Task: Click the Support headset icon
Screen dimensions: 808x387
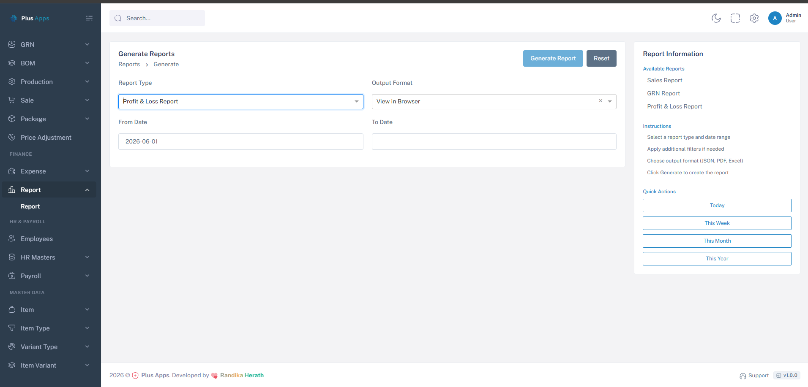Action: [x=743, y=376]
